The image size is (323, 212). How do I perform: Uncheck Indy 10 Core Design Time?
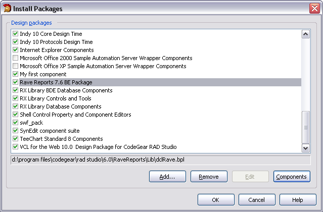click(x=15, y=34)
